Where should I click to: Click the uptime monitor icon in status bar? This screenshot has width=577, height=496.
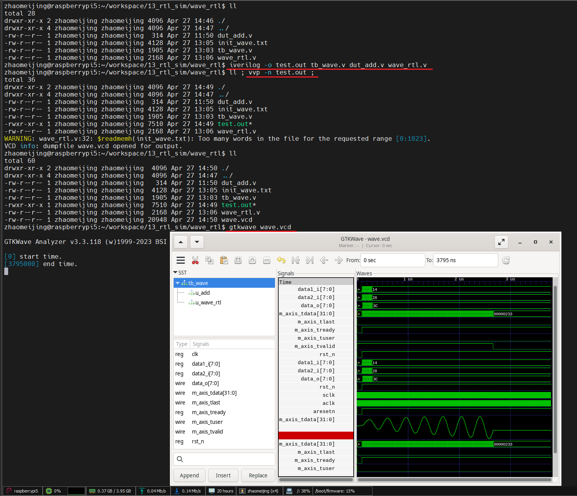[x=212, y=491]
